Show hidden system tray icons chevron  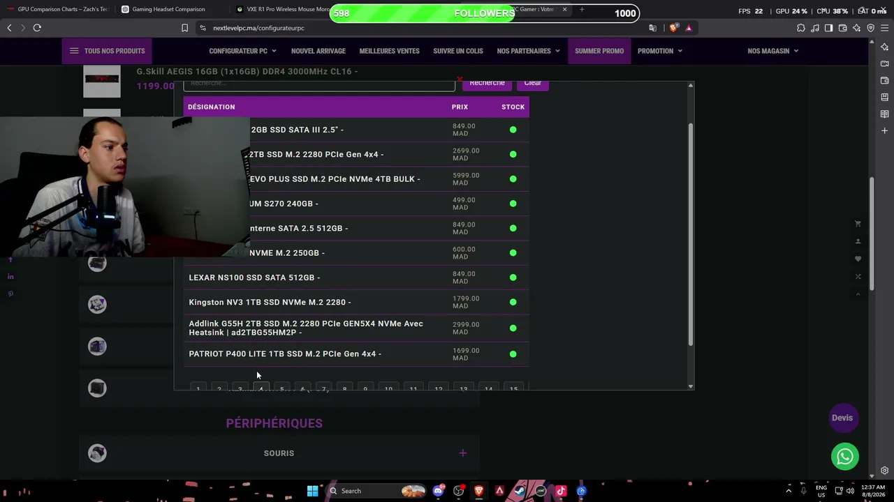click(x=789, y=491)
